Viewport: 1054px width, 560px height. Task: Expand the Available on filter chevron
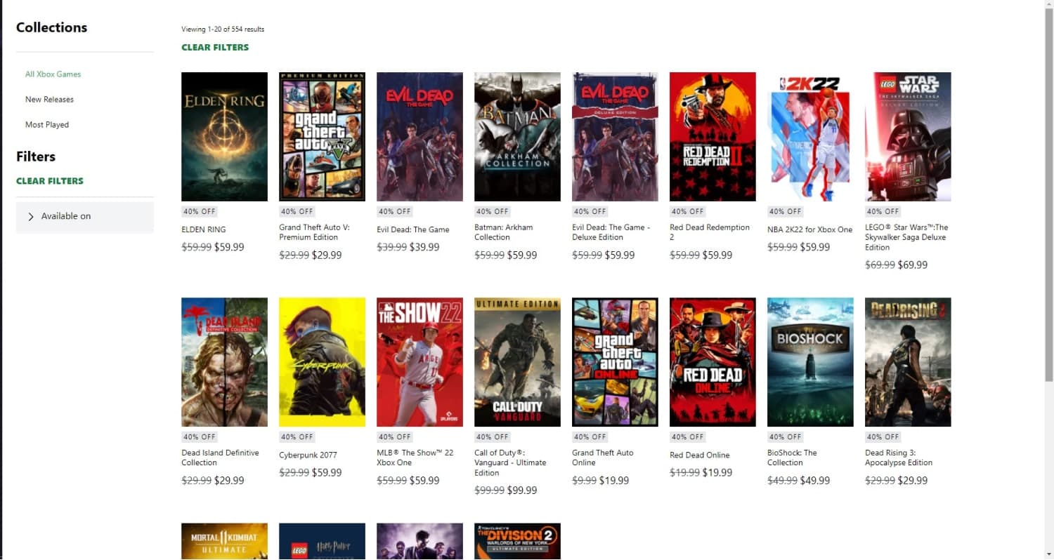click(x=30, y=217)
